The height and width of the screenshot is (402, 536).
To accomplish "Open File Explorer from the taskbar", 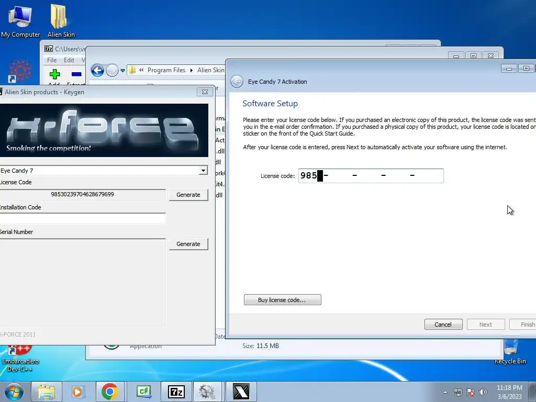I will click(x=47, y=392).
